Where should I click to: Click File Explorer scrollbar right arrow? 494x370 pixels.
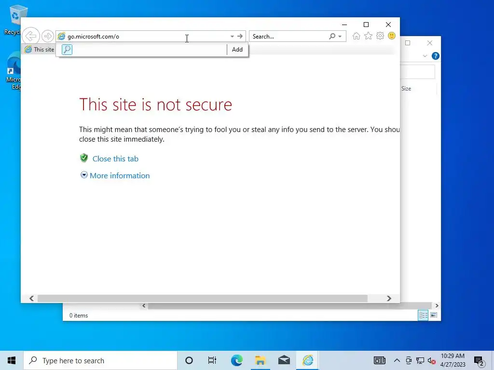[437, 305]
